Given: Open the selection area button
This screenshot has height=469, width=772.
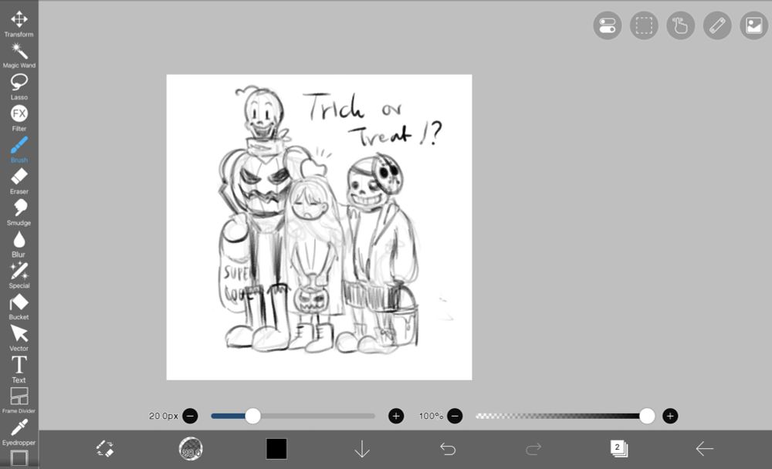Looking at the screenshot, I should [x=644, y=25].
